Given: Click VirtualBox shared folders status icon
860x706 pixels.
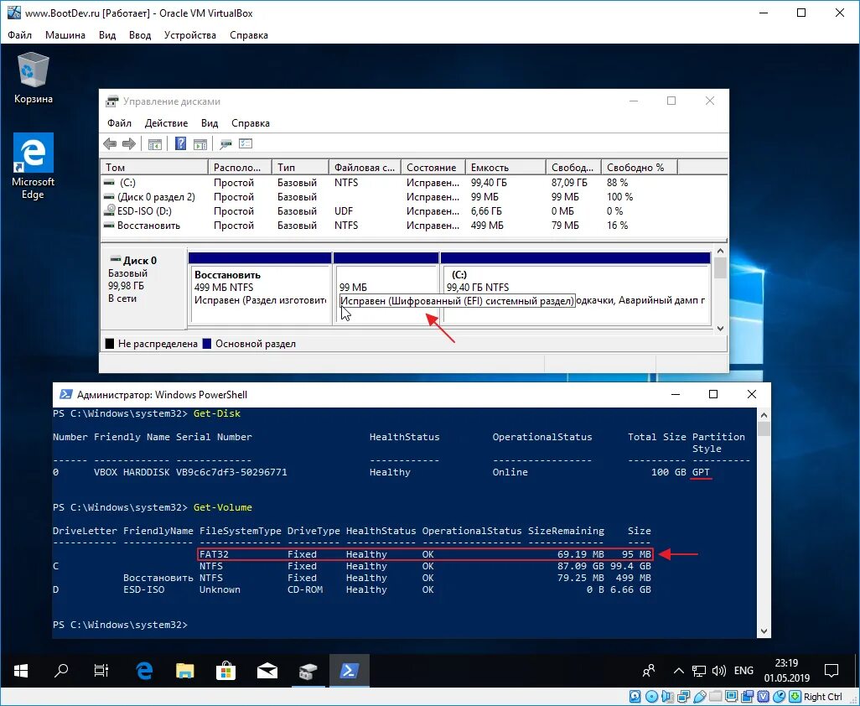Looking at the screenshot, I should pos(715,697).
